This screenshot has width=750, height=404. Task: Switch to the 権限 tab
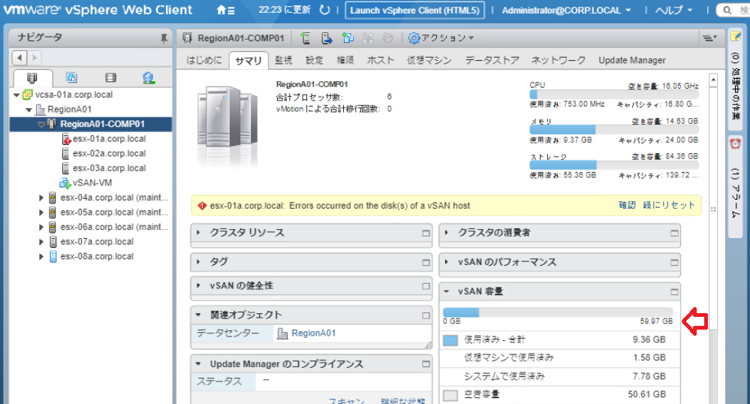click(345, 60)
